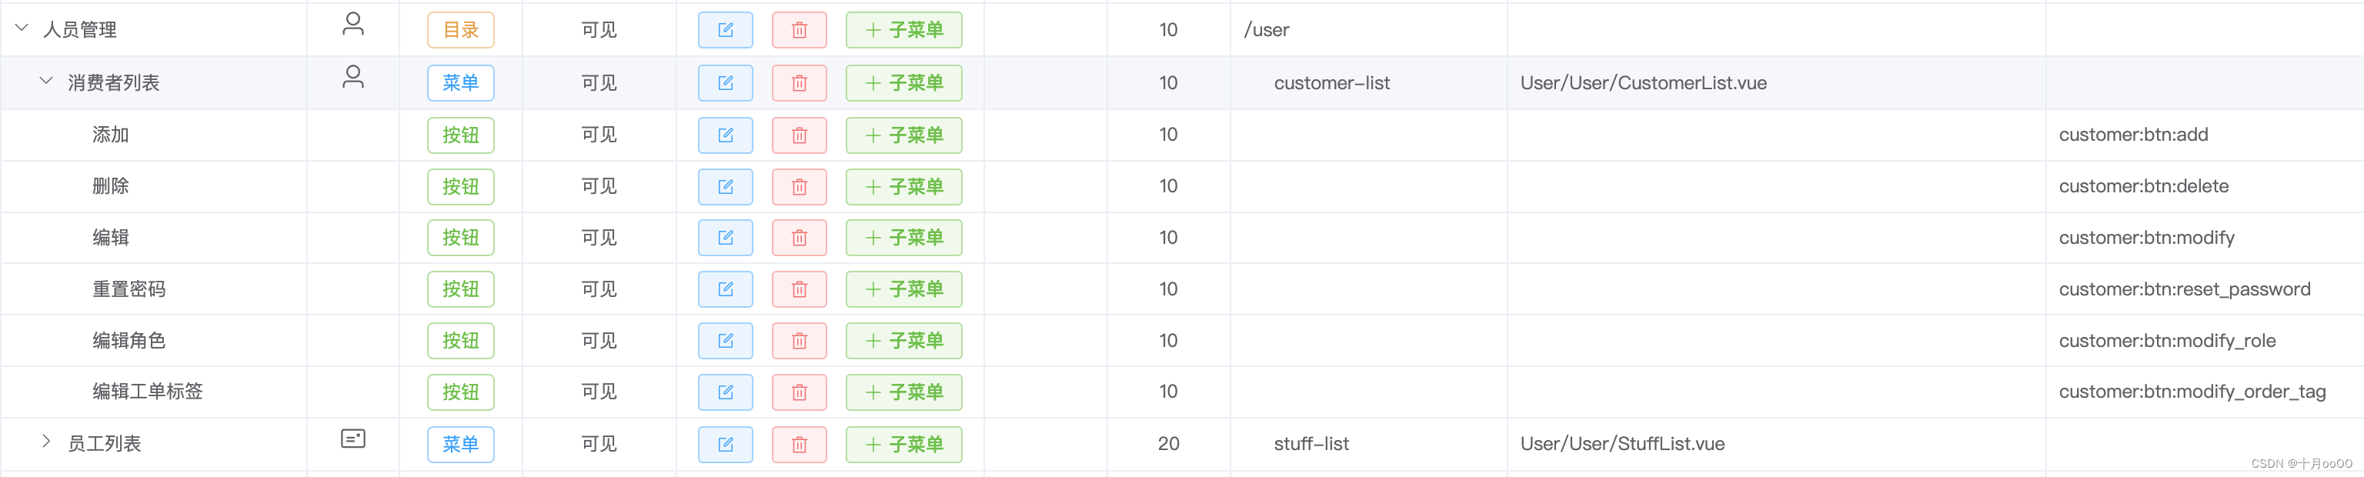The image size is (2364, 477).
Task: Click edit icon for 人员管理 row
Action: click(725, 30)
